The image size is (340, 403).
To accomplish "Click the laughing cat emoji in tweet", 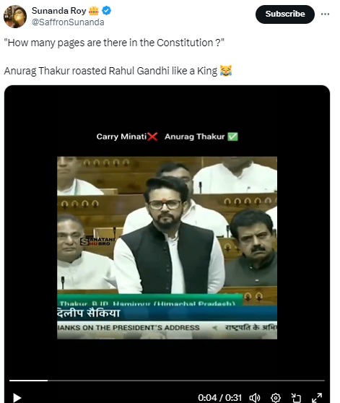I will click(x=226, y=71).
